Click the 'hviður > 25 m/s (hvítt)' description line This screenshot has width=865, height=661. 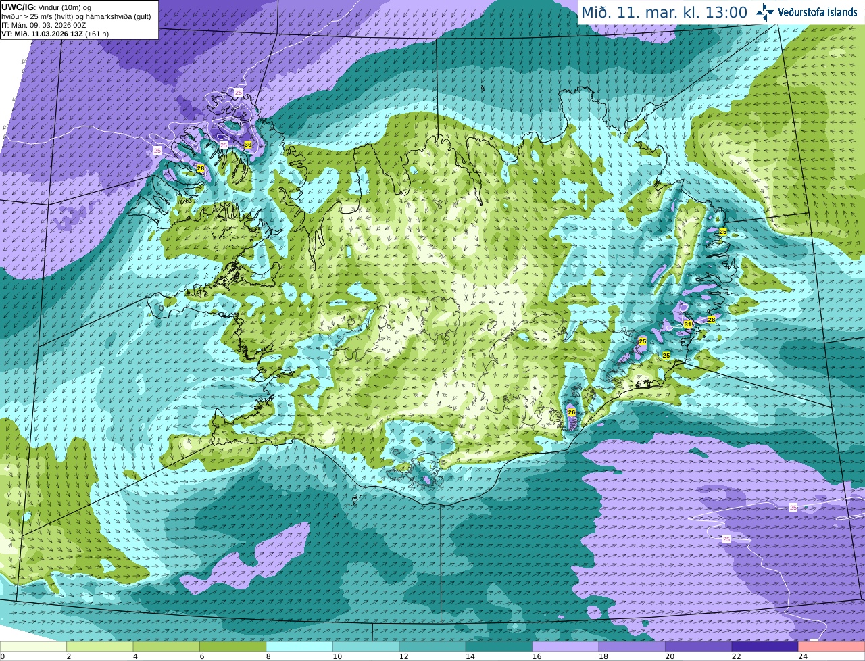pyautogui.click(x=76, y=16)
